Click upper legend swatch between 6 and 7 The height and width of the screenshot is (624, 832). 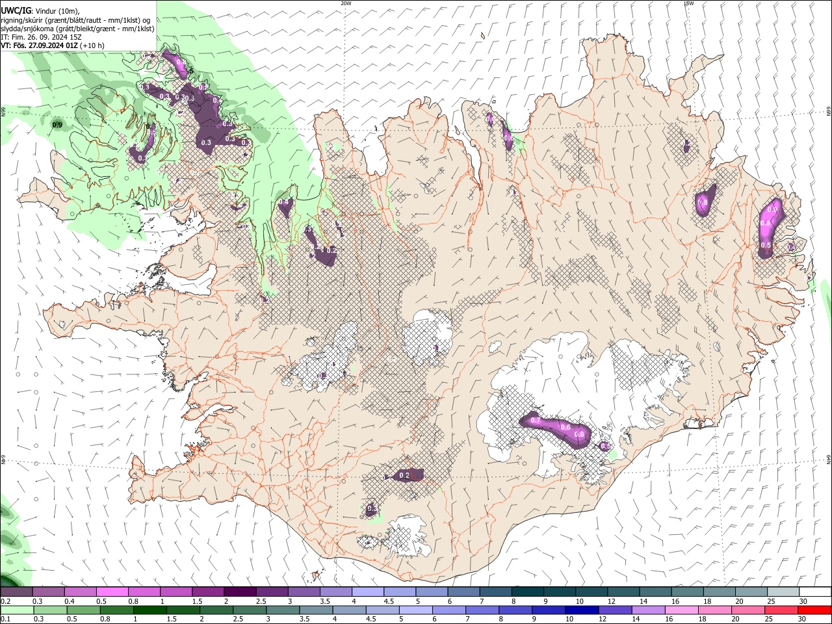pyautogui.click(x=463, y=592)
